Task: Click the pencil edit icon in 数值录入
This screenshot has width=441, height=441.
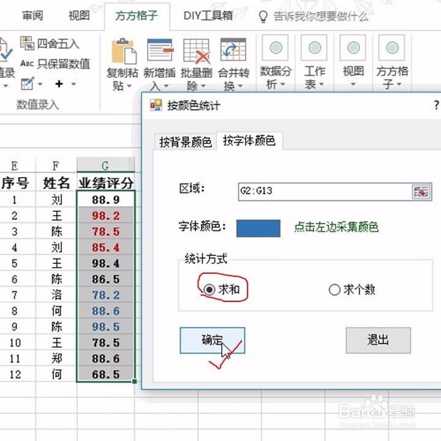Action: [x=28, y=83]
